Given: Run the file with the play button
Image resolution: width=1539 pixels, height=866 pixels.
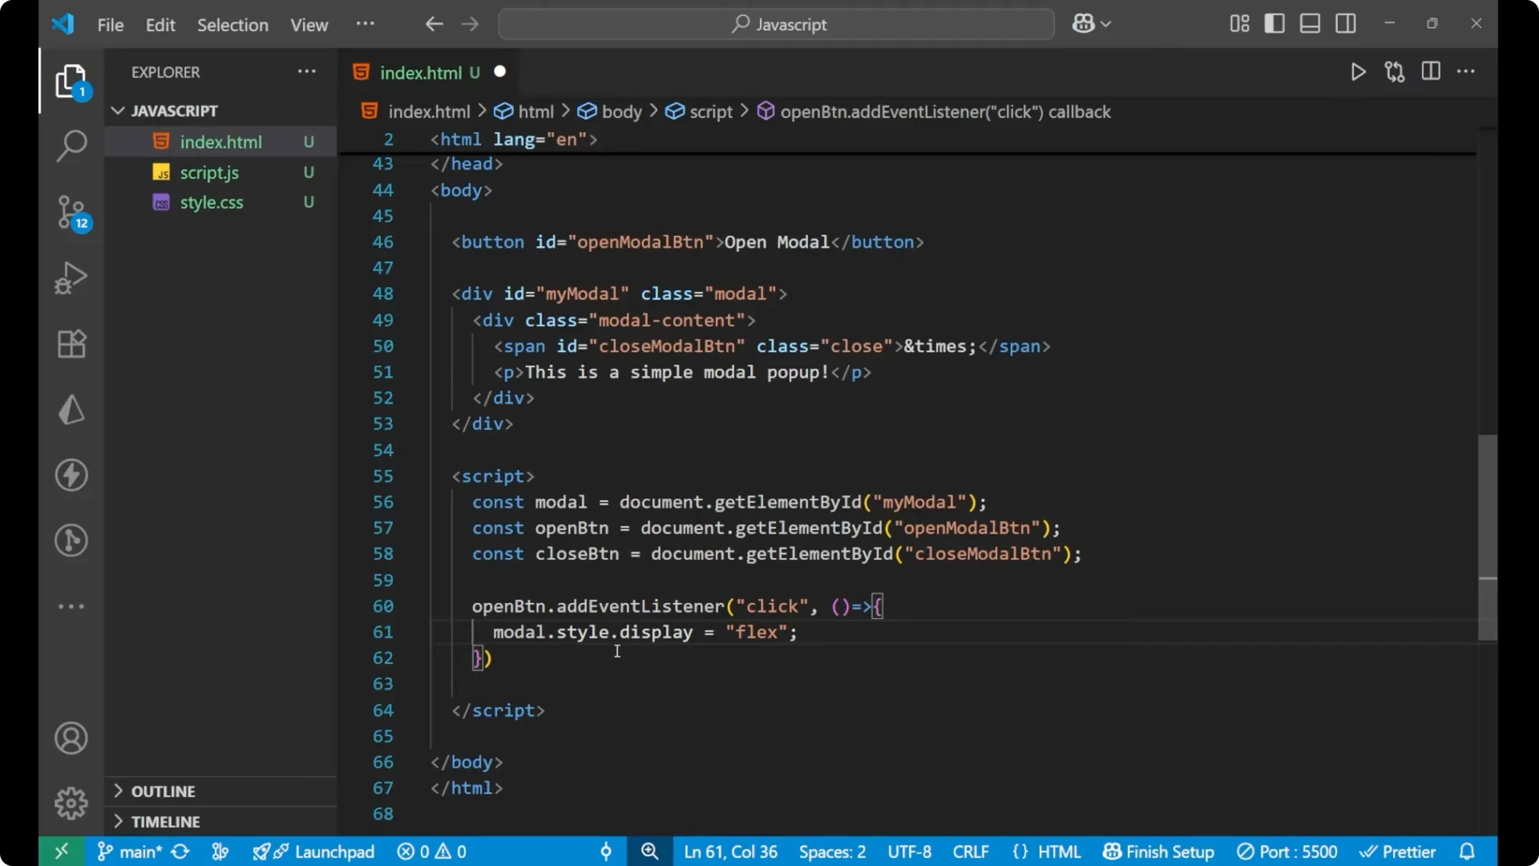Looking at the screenshot, I should 1358,71.
